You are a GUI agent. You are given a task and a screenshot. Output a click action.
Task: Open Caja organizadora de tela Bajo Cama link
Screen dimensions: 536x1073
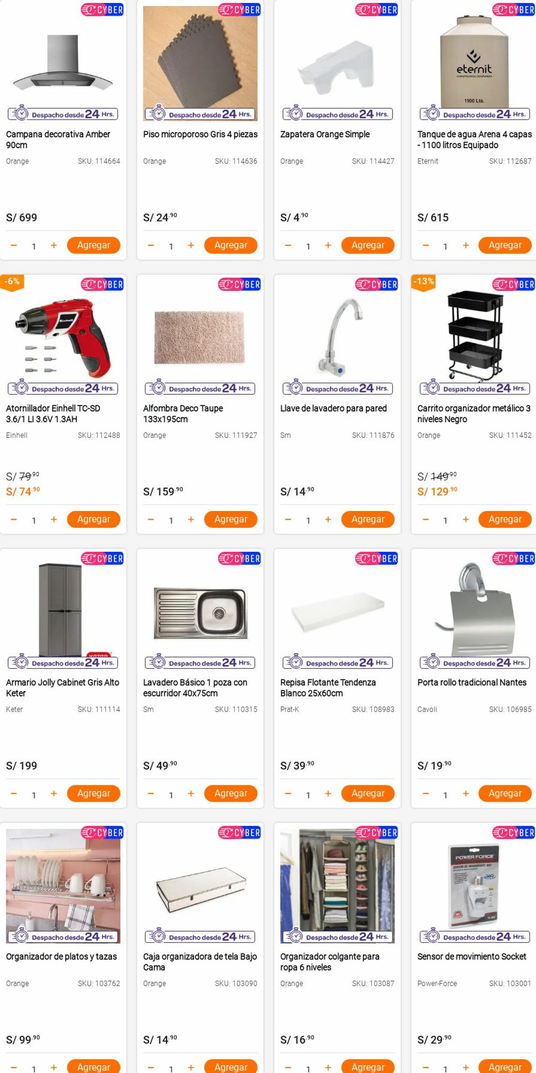coord(200,961)
